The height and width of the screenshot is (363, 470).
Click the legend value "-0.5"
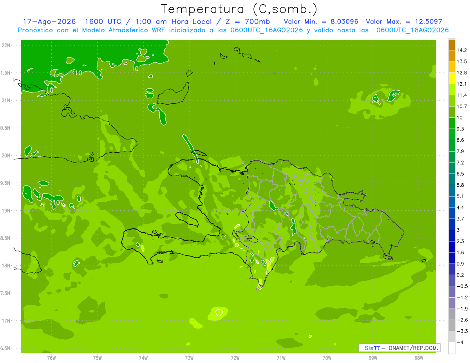pos(462,286)
